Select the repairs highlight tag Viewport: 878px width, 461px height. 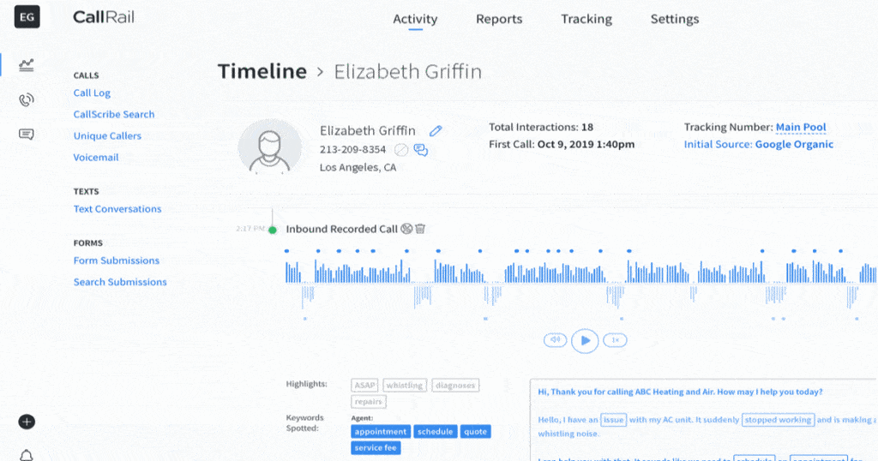tap(369, 402)
